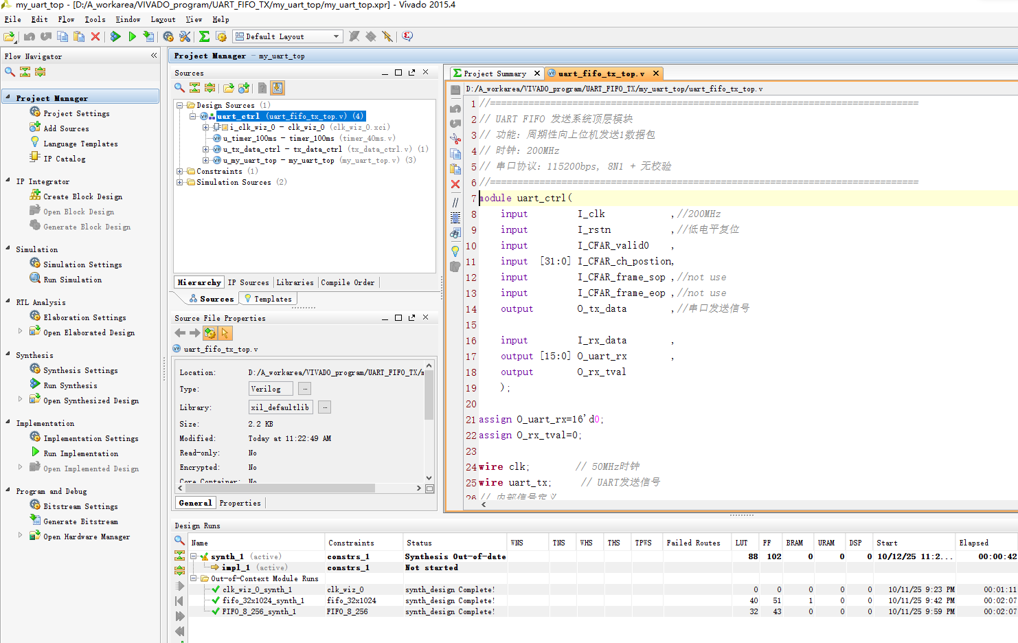Expand the Constraints folder in Sources

pyautogui.click(x=180, y=171)
